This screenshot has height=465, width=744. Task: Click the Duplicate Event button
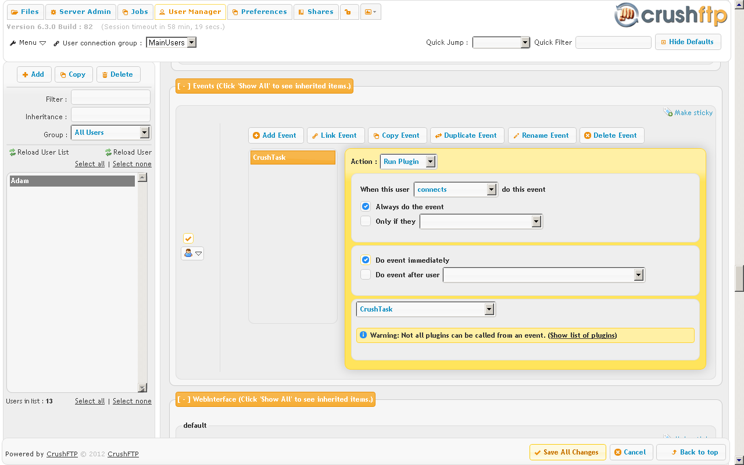coord(467,135)
